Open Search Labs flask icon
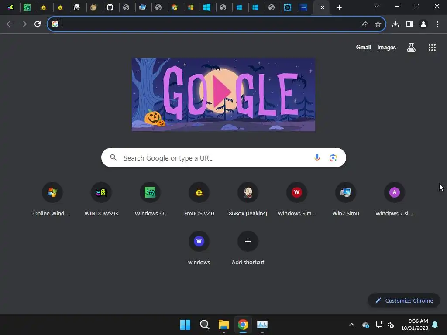 (x=411, y=48)
